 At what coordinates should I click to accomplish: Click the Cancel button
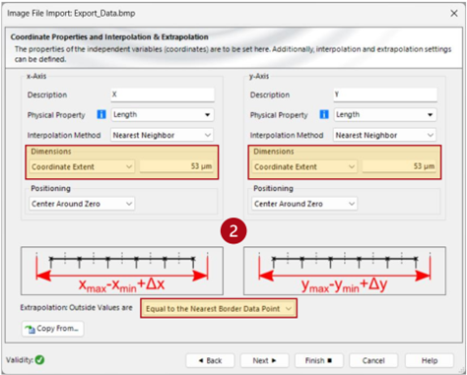(373, 360)
